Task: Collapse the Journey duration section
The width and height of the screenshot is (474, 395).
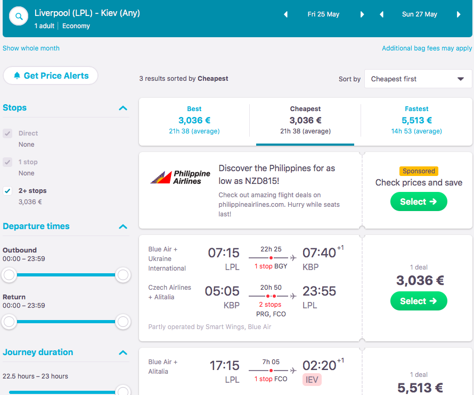Action: tap(123, 352)
